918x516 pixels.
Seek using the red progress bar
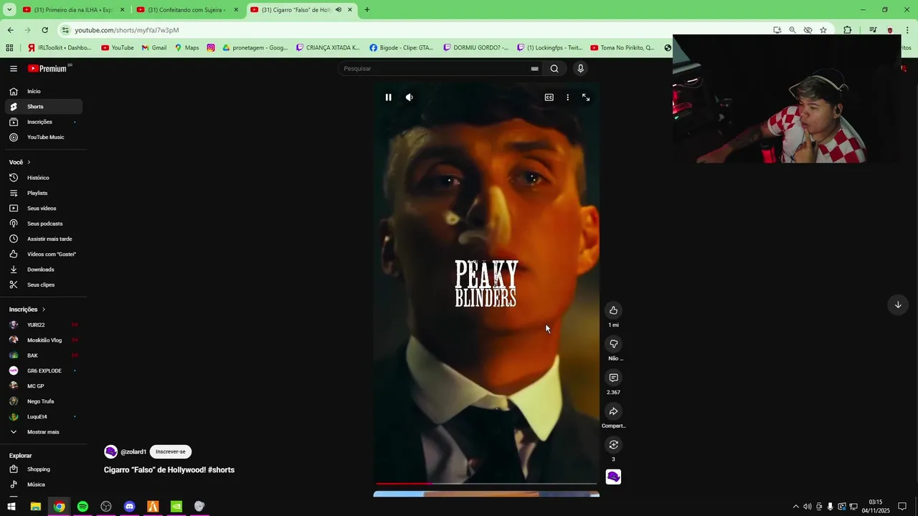486,484
